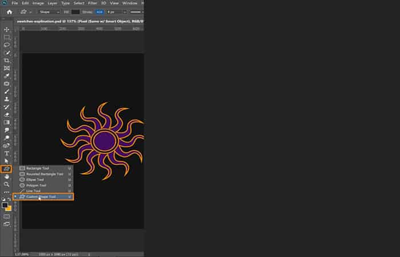Click the Hand tool icon
Viewport: 400px width, 257px height.
pyautogui.click(x=7, y=176)
